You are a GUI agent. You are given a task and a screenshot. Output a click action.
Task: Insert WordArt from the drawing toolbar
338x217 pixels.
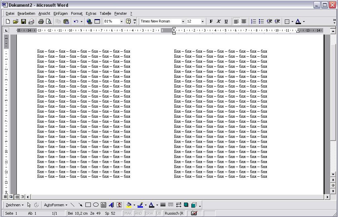[111, 205]
